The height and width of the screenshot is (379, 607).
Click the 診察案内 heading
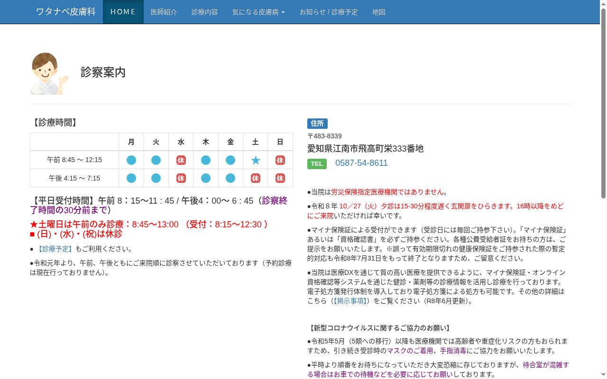coord(103,72)
